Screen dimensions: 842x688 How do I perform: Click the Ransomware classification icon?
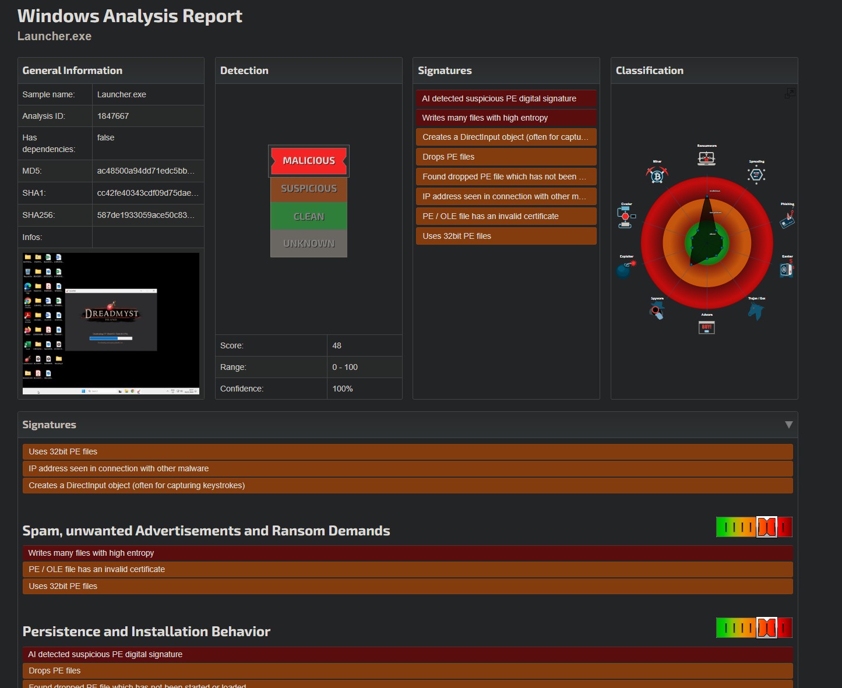coord(706,158)
